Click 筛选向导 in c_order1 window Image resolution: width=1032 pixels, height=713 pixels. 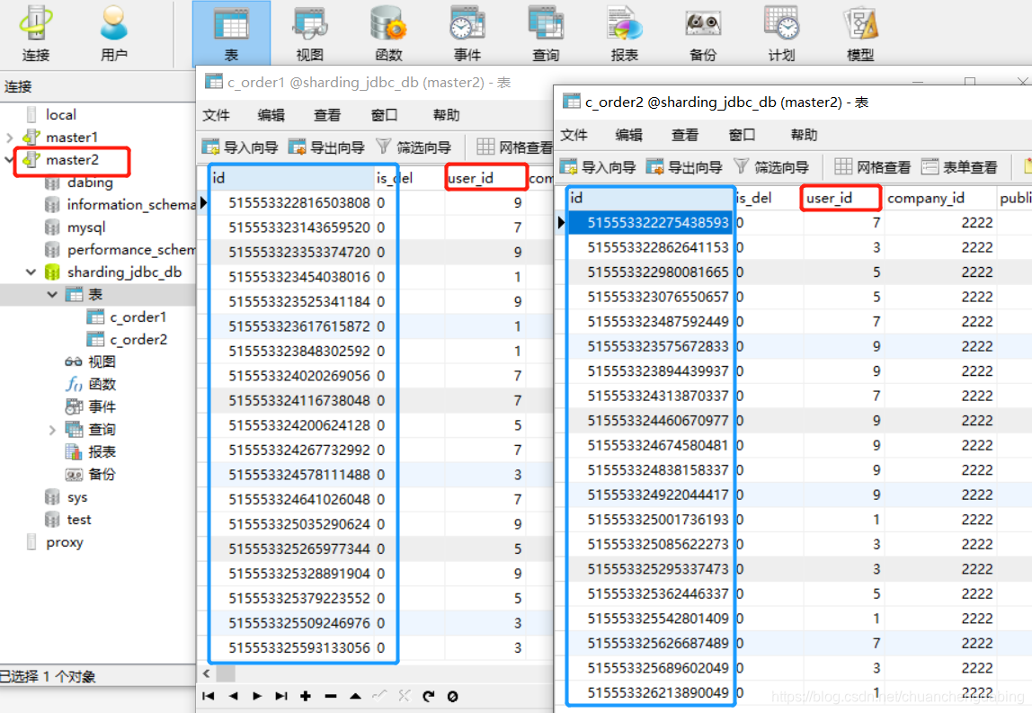pyautogui.click(x=414, y=147)
